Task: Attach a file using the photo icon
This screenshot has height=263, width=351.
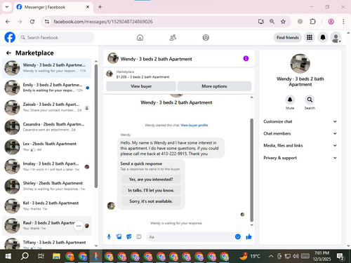Action: [119, 237]
